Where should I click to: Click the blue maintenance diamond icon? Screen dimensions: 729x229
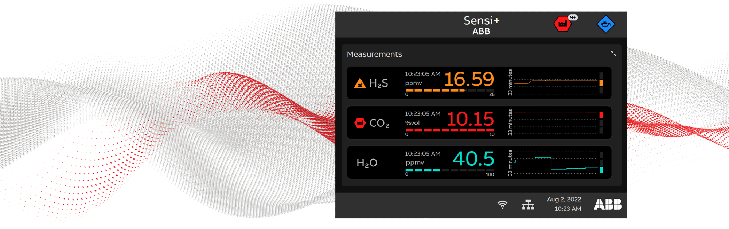tap(605, 24)
